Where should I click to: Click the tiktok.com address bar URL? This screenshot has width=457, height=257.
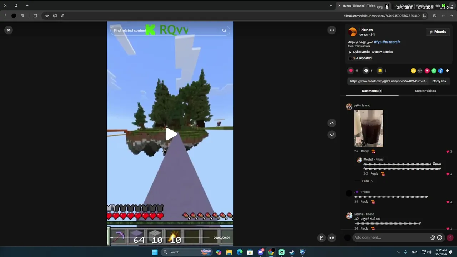click(381, 16)
